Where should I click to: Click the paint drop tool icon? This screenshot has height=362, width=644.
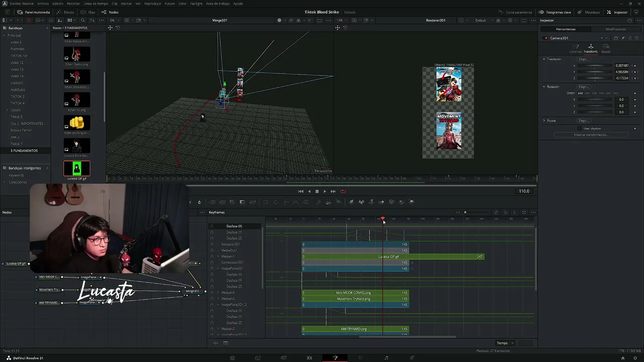[x=199, y=202]
